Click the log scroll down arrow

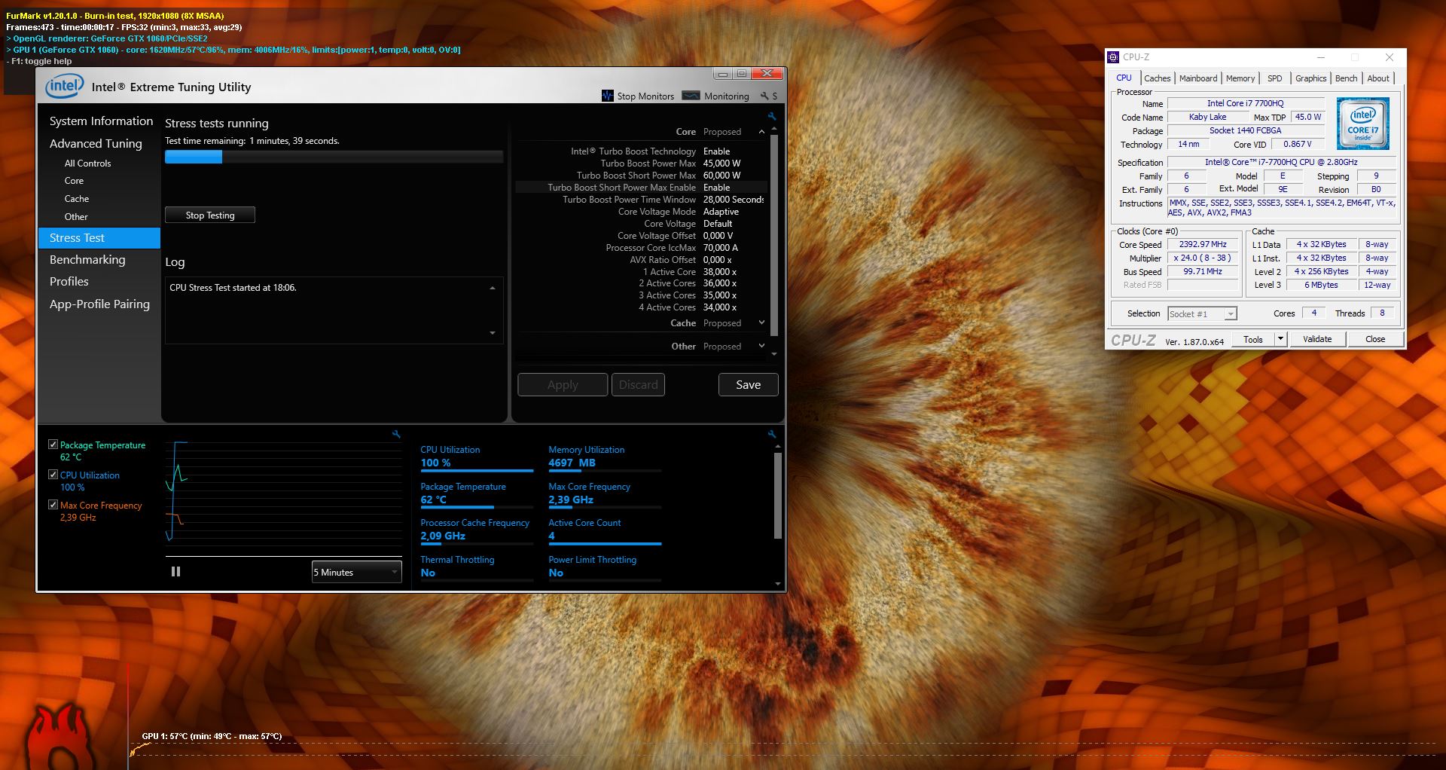point(493,333)
